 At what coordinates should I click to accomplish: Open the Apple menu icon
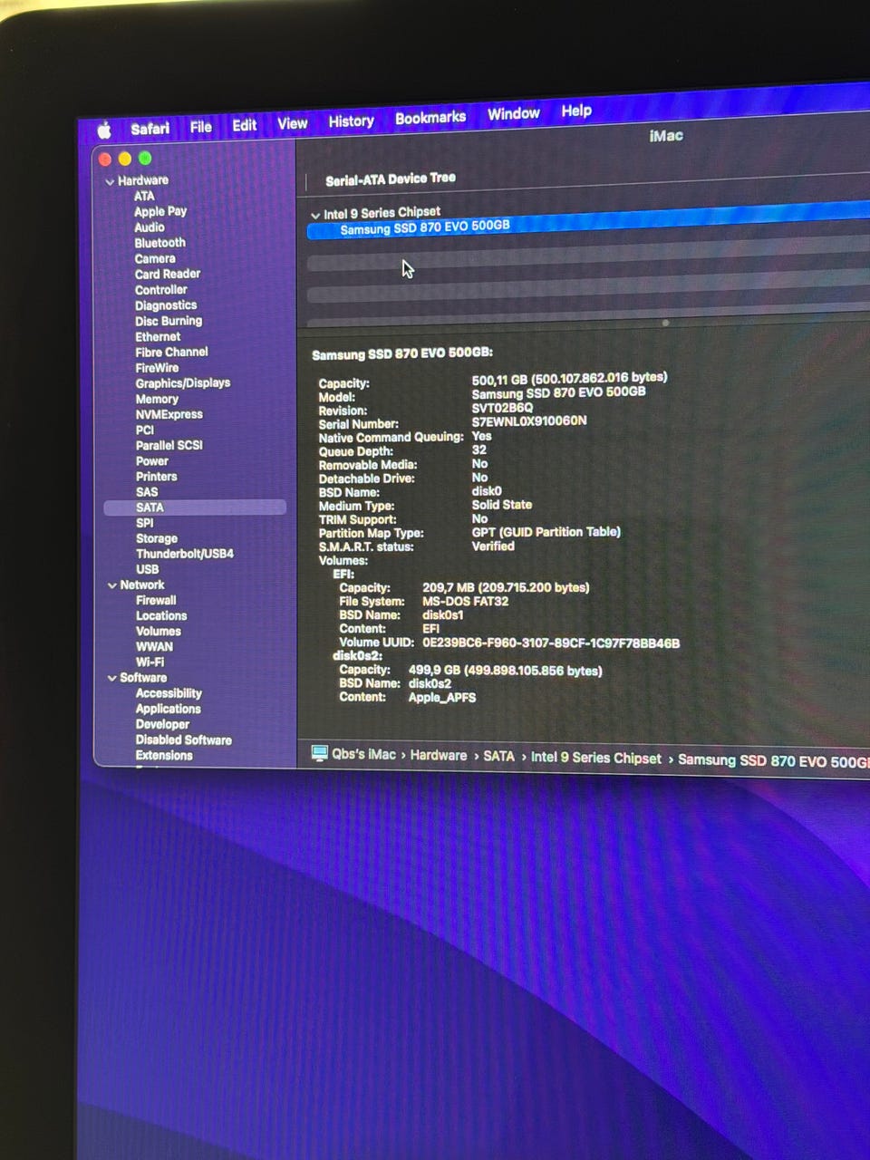(103, 130)
